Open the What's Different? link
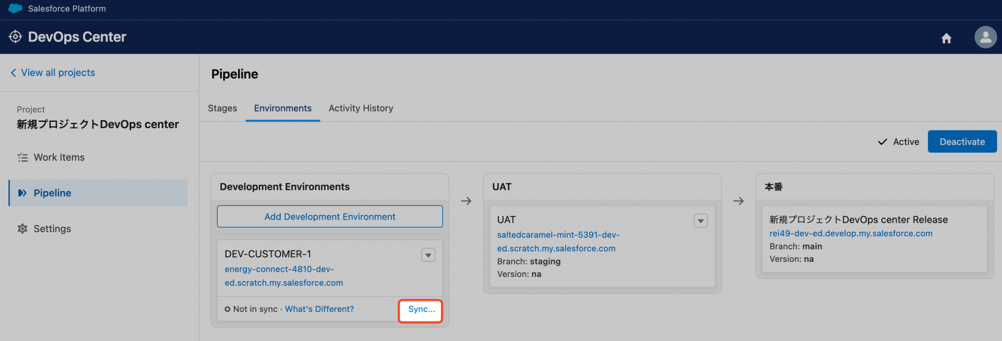This screenshot has width=1002, height=341. [x=319, y=309]
